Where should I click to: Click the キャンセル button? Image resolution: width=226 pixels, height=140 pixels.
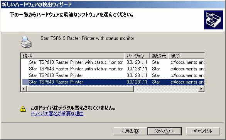[x=203, y=131]
